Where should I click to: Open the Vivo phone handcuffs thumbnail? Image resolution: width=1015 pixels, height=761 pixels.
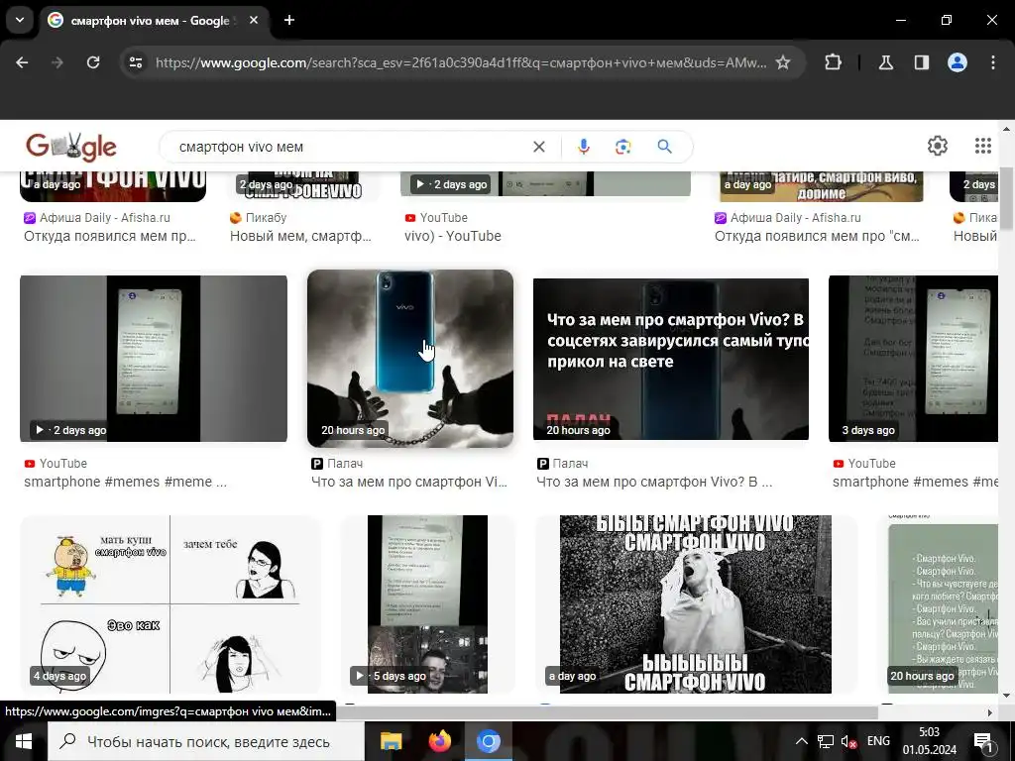pyautogui.click(x=410, y=359)
